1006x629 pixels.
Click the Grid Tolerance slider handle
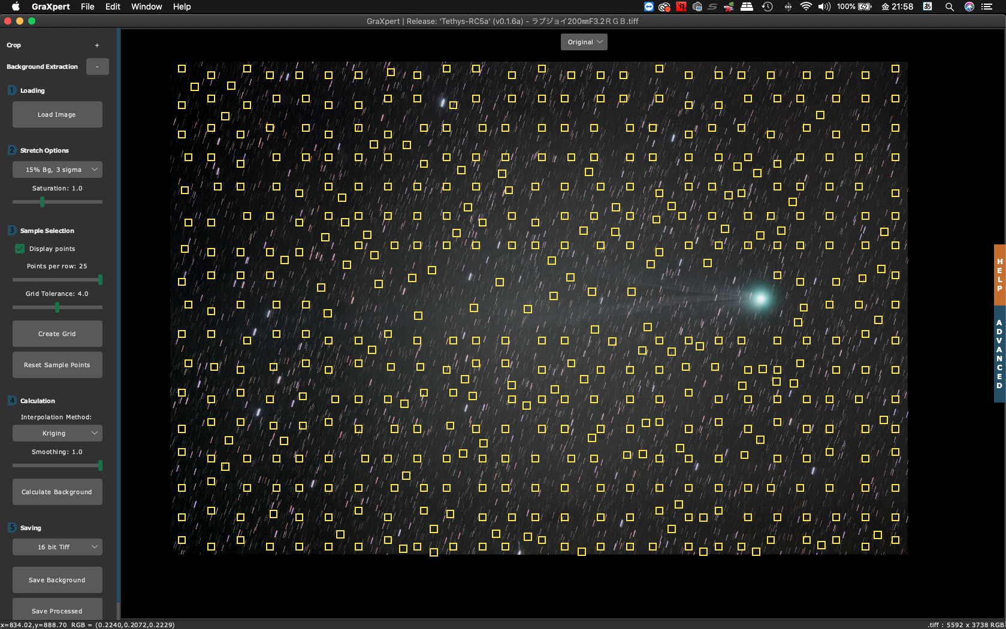[x=58, y=307]
